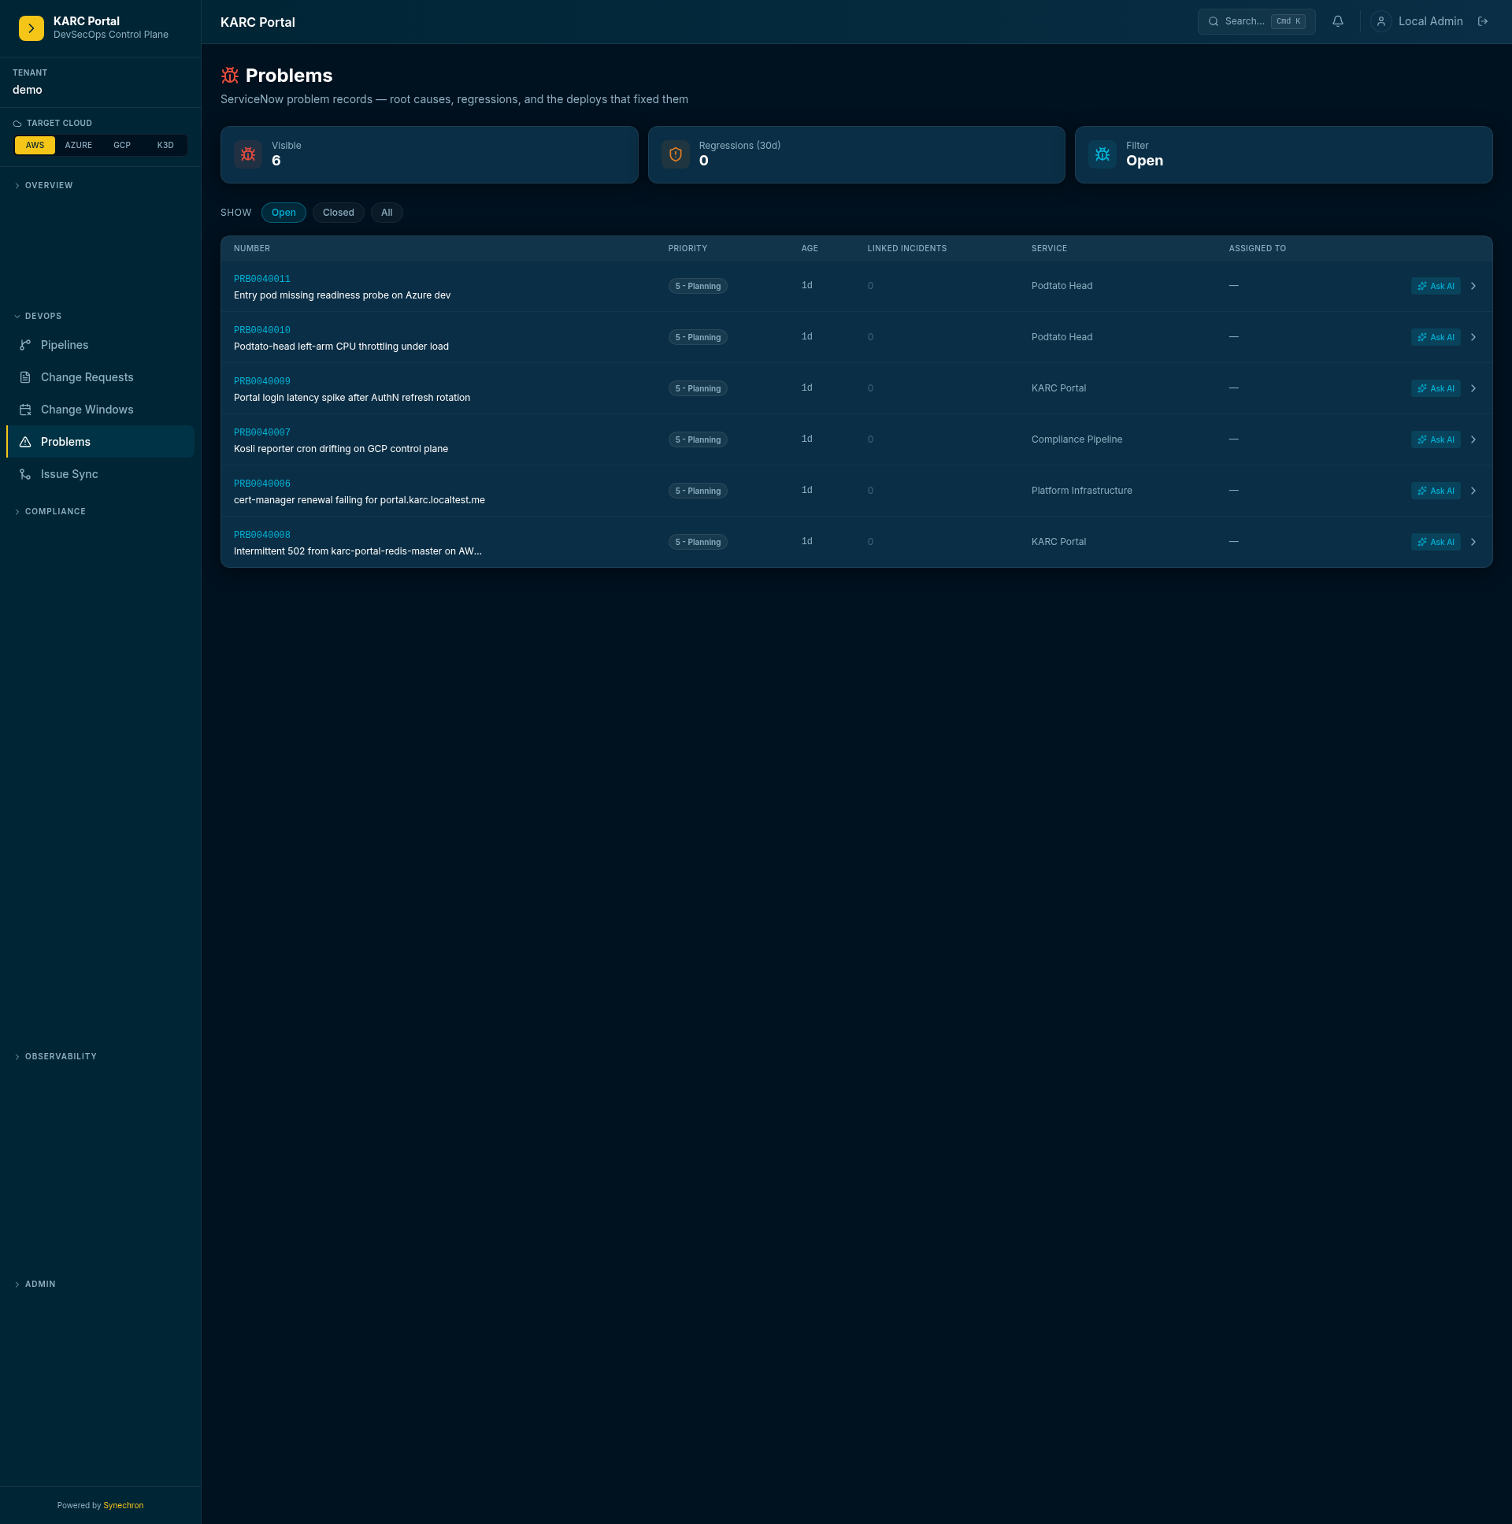Open problem link PRB0040006
Screen dimensions: 1512x1524
(x=262, y=484)
